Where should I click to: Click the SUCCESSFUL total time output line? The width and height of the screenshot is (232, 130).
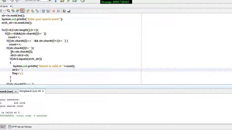(x=24, y=116)
